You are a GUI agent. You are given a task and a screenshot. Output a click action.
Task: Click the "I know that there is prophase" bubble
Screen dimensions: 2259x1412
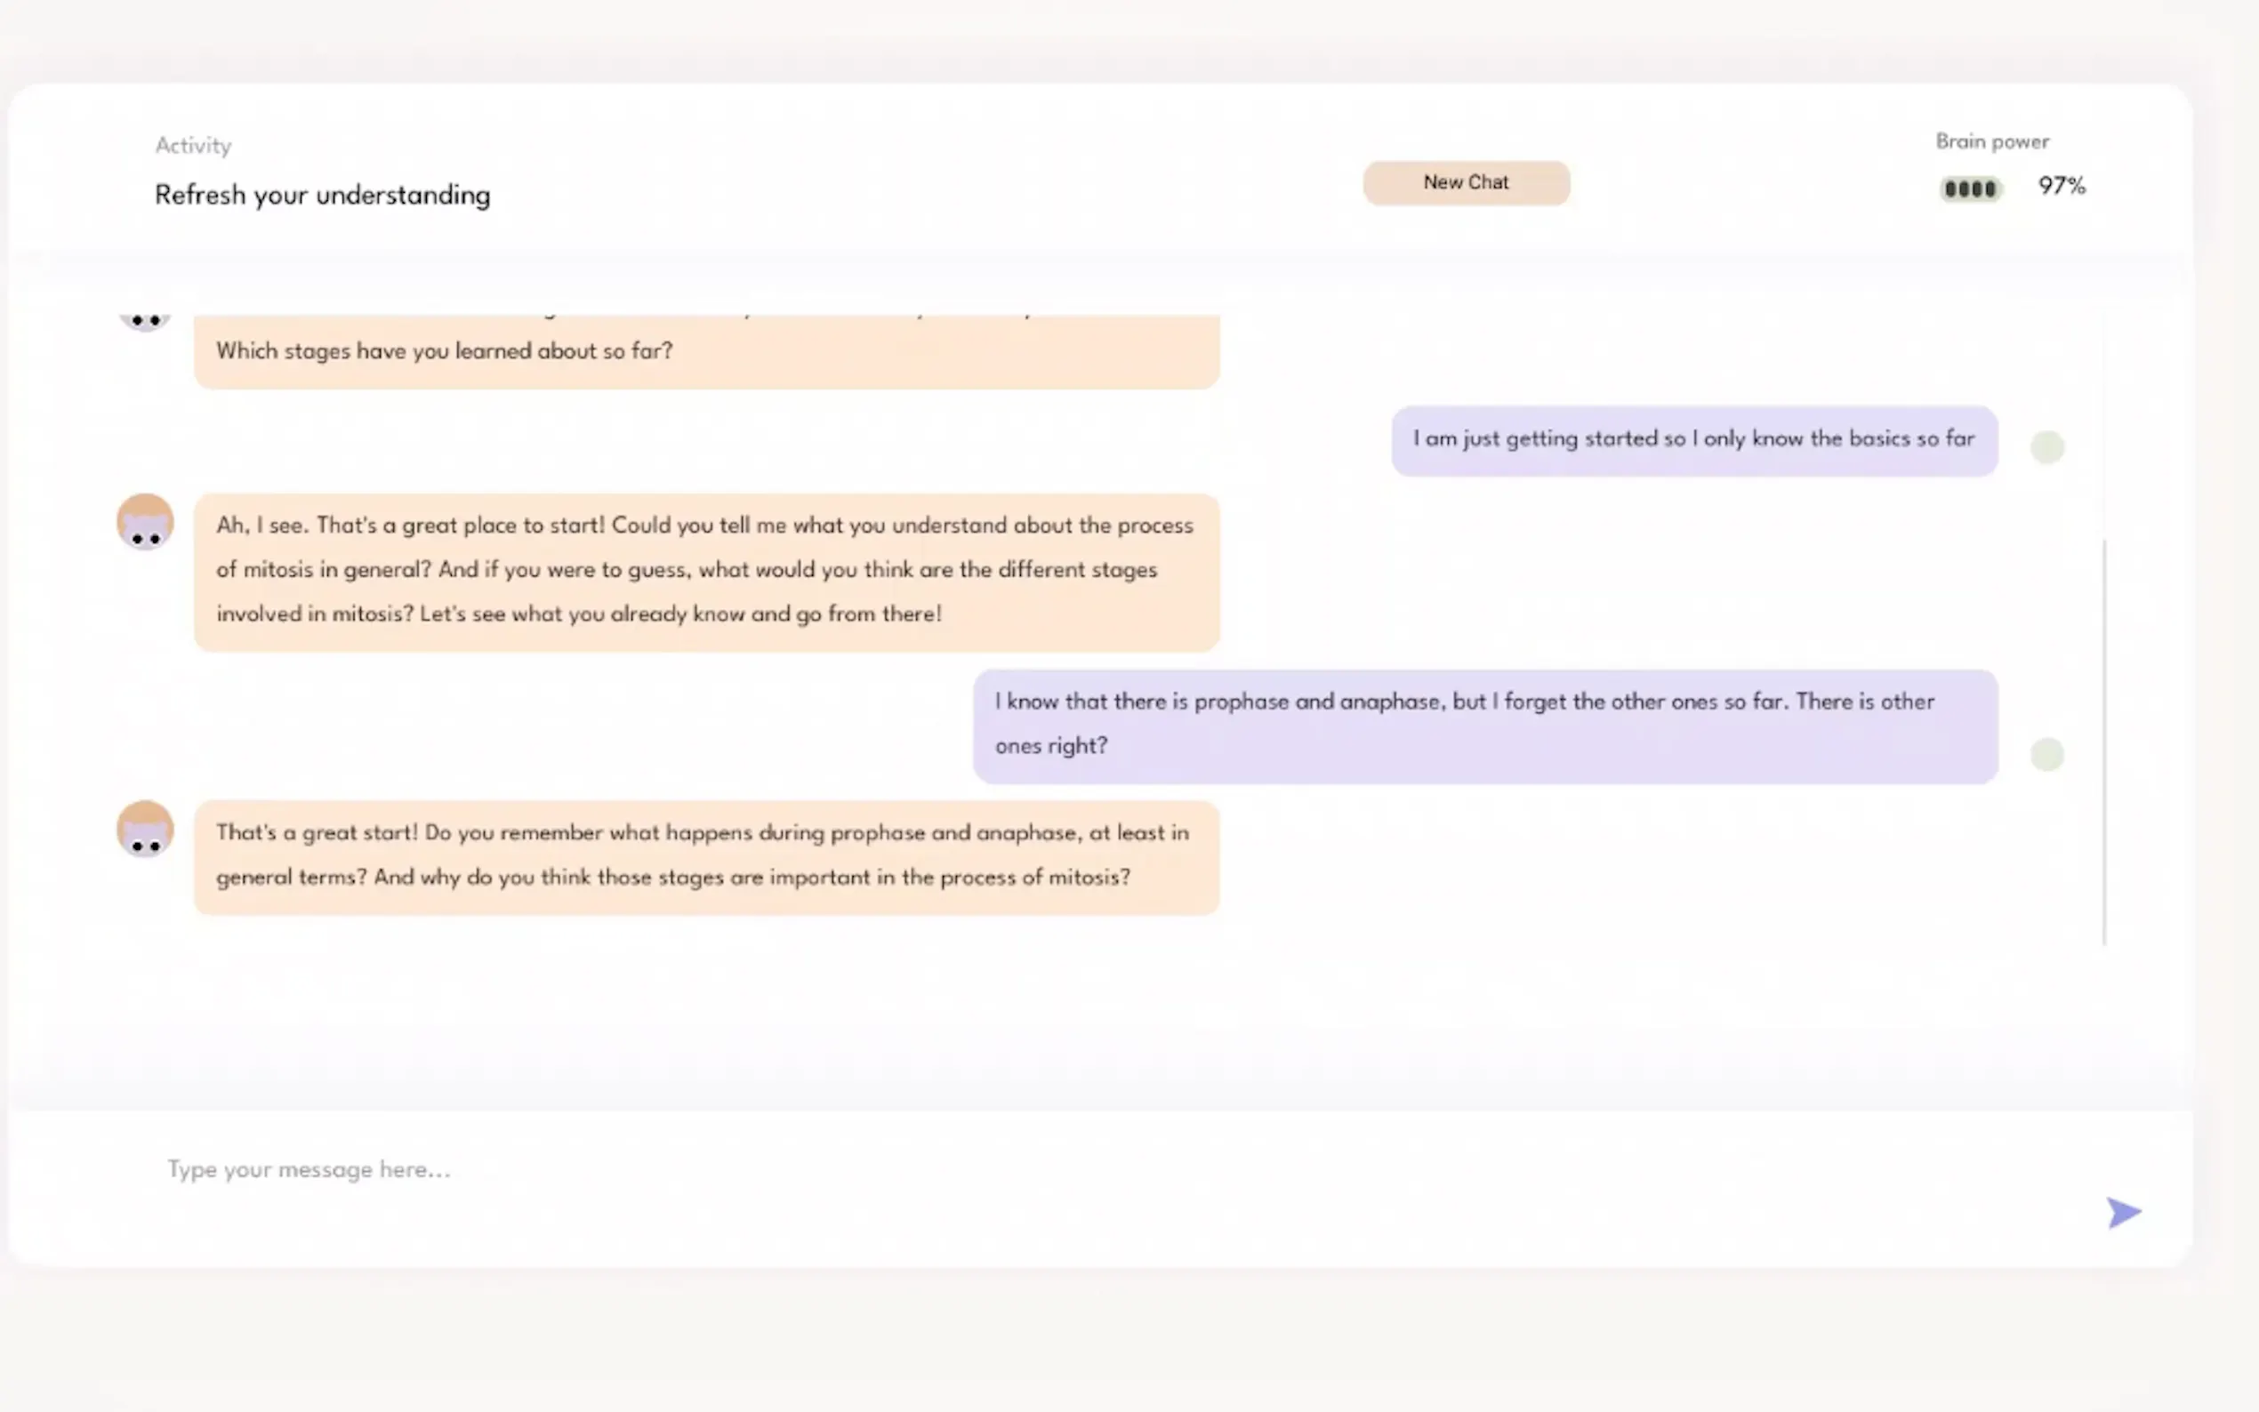(1485, 725)
